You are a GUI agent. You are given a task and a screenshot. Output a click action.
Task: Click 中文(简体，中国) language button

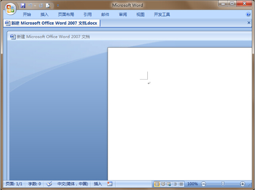pyautogui.click(x=72, y=184)
